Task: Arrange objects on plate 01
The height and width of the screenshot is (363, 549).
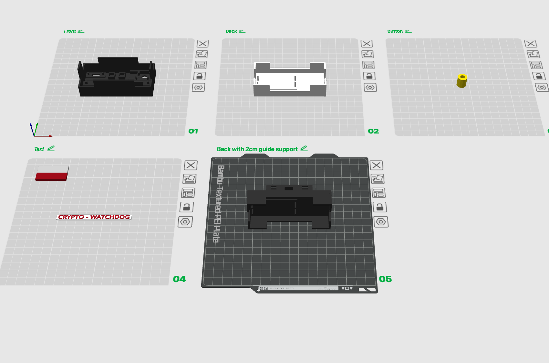Action: (x=201, y=65)
